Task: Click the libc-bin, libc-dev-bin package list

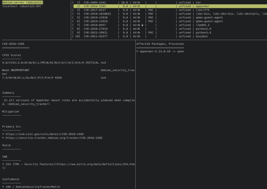Action: tap(231, 13)
